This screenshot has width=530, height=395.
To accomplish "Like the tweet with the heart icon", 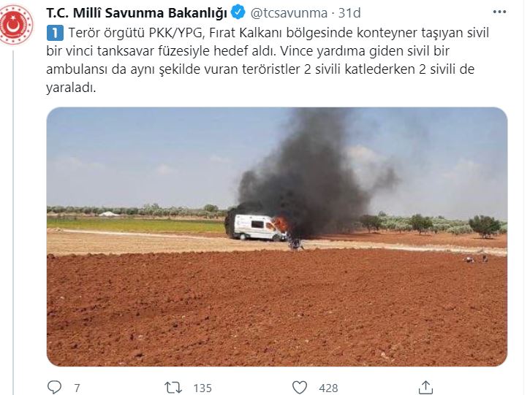I will pyautogui.click(x=300, y=388).
